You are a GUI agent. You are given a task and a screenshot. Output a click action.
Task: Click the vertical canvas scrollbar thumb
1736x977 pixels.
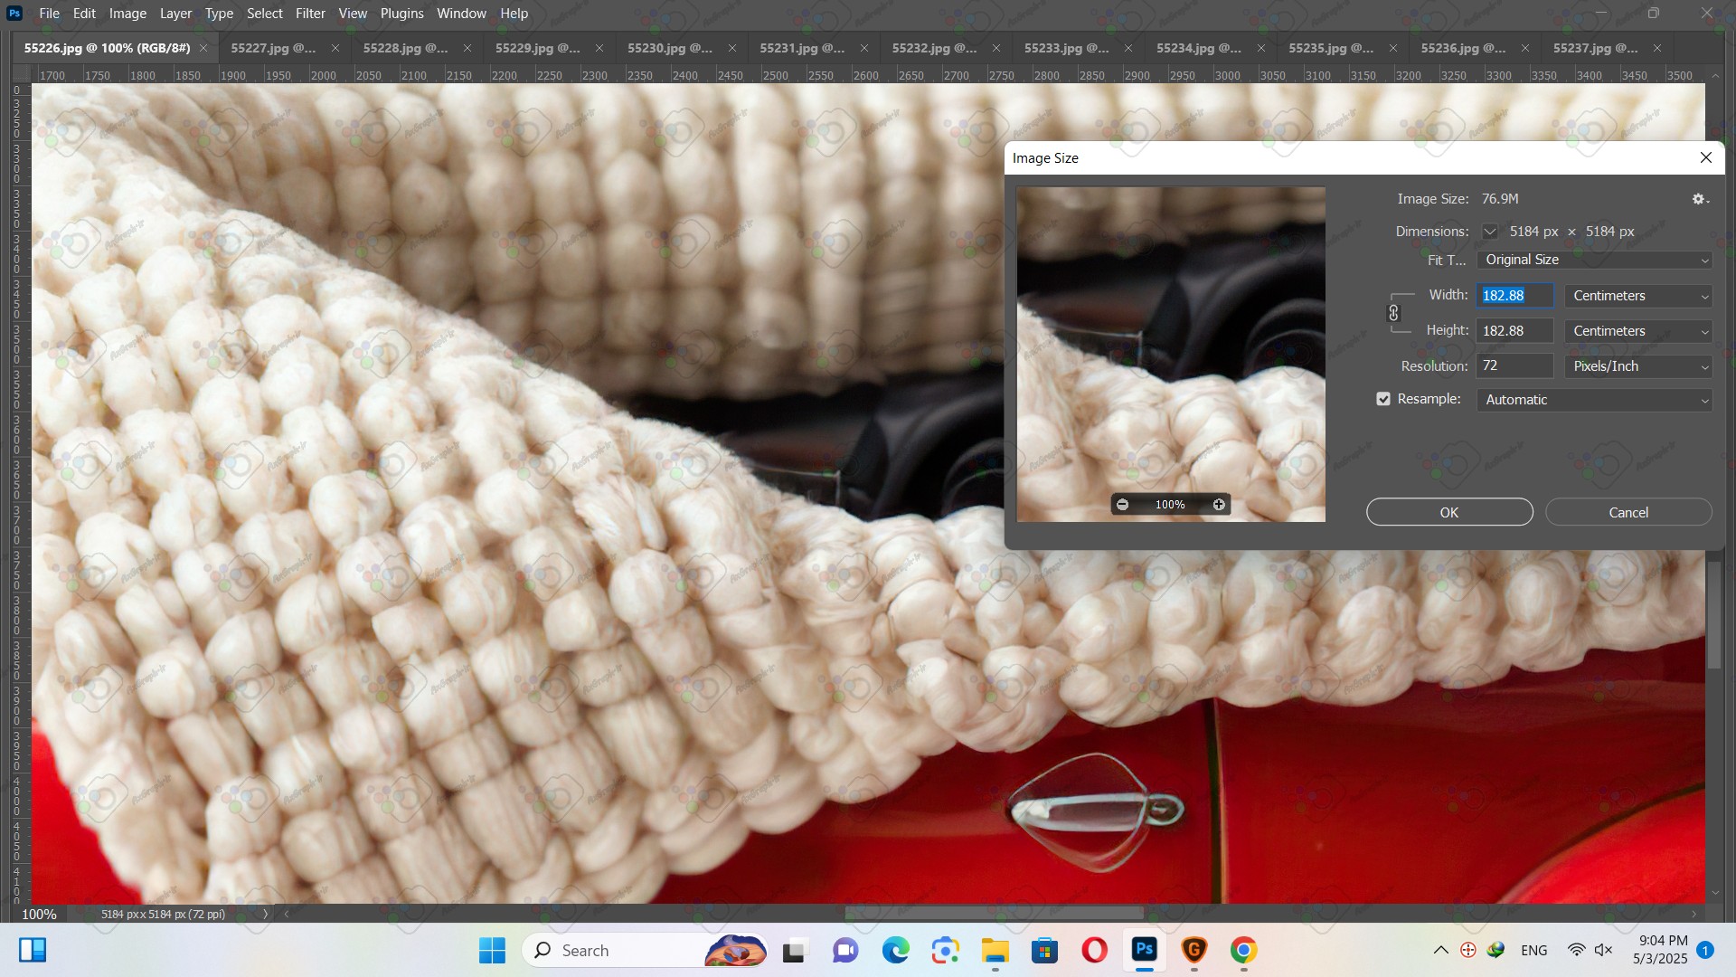coord(1714,615)
